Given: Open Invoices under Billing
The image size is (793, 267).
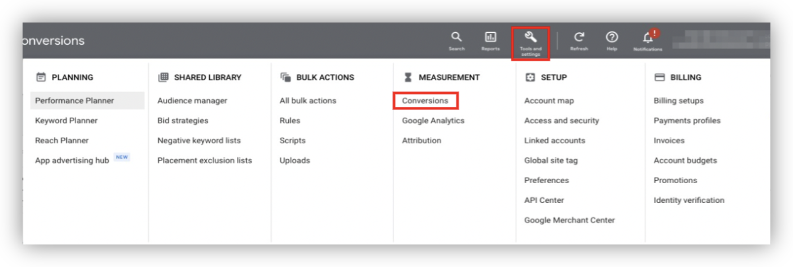Looking at the screenshot, I should pyautogui.click(x=669, y=140).
